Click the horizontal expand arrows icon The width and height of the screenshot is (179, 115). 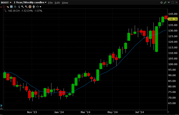(x=34, y=7)
